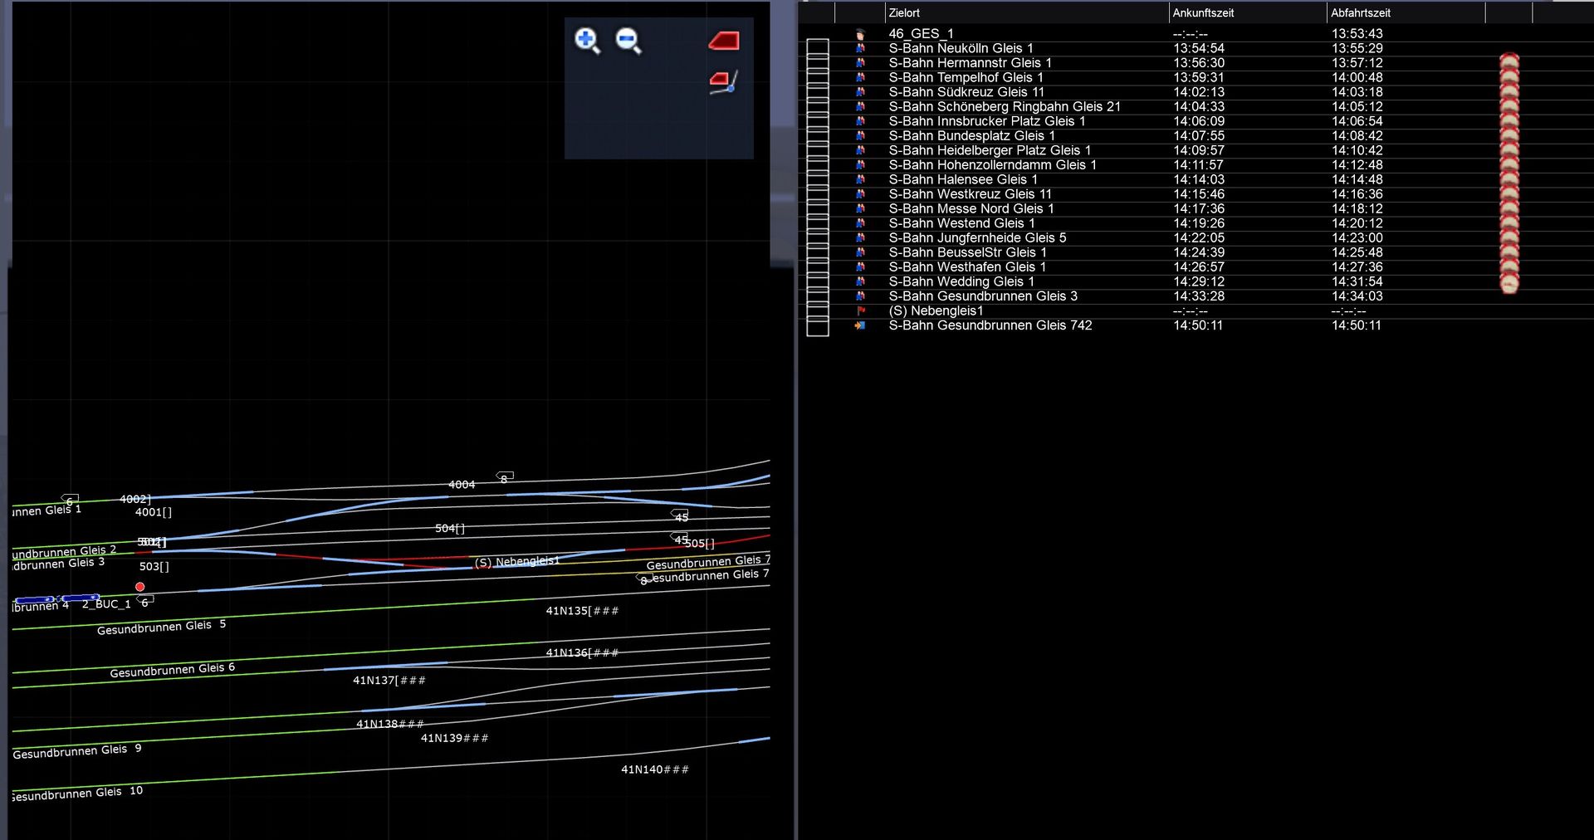The image size is (1594, 840).
Task: Click the red flag icon for Nebengleis1
Action: coord(861,310)
